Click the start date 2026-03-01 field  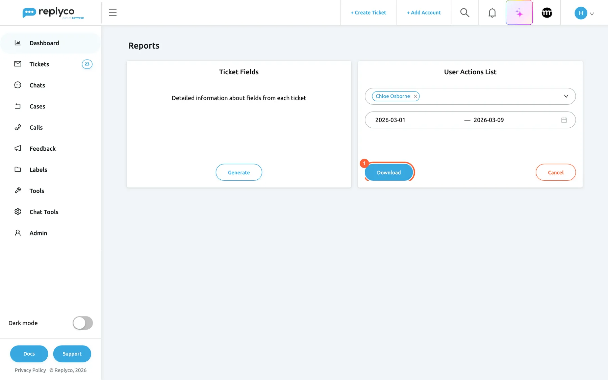tap(390, 120)
